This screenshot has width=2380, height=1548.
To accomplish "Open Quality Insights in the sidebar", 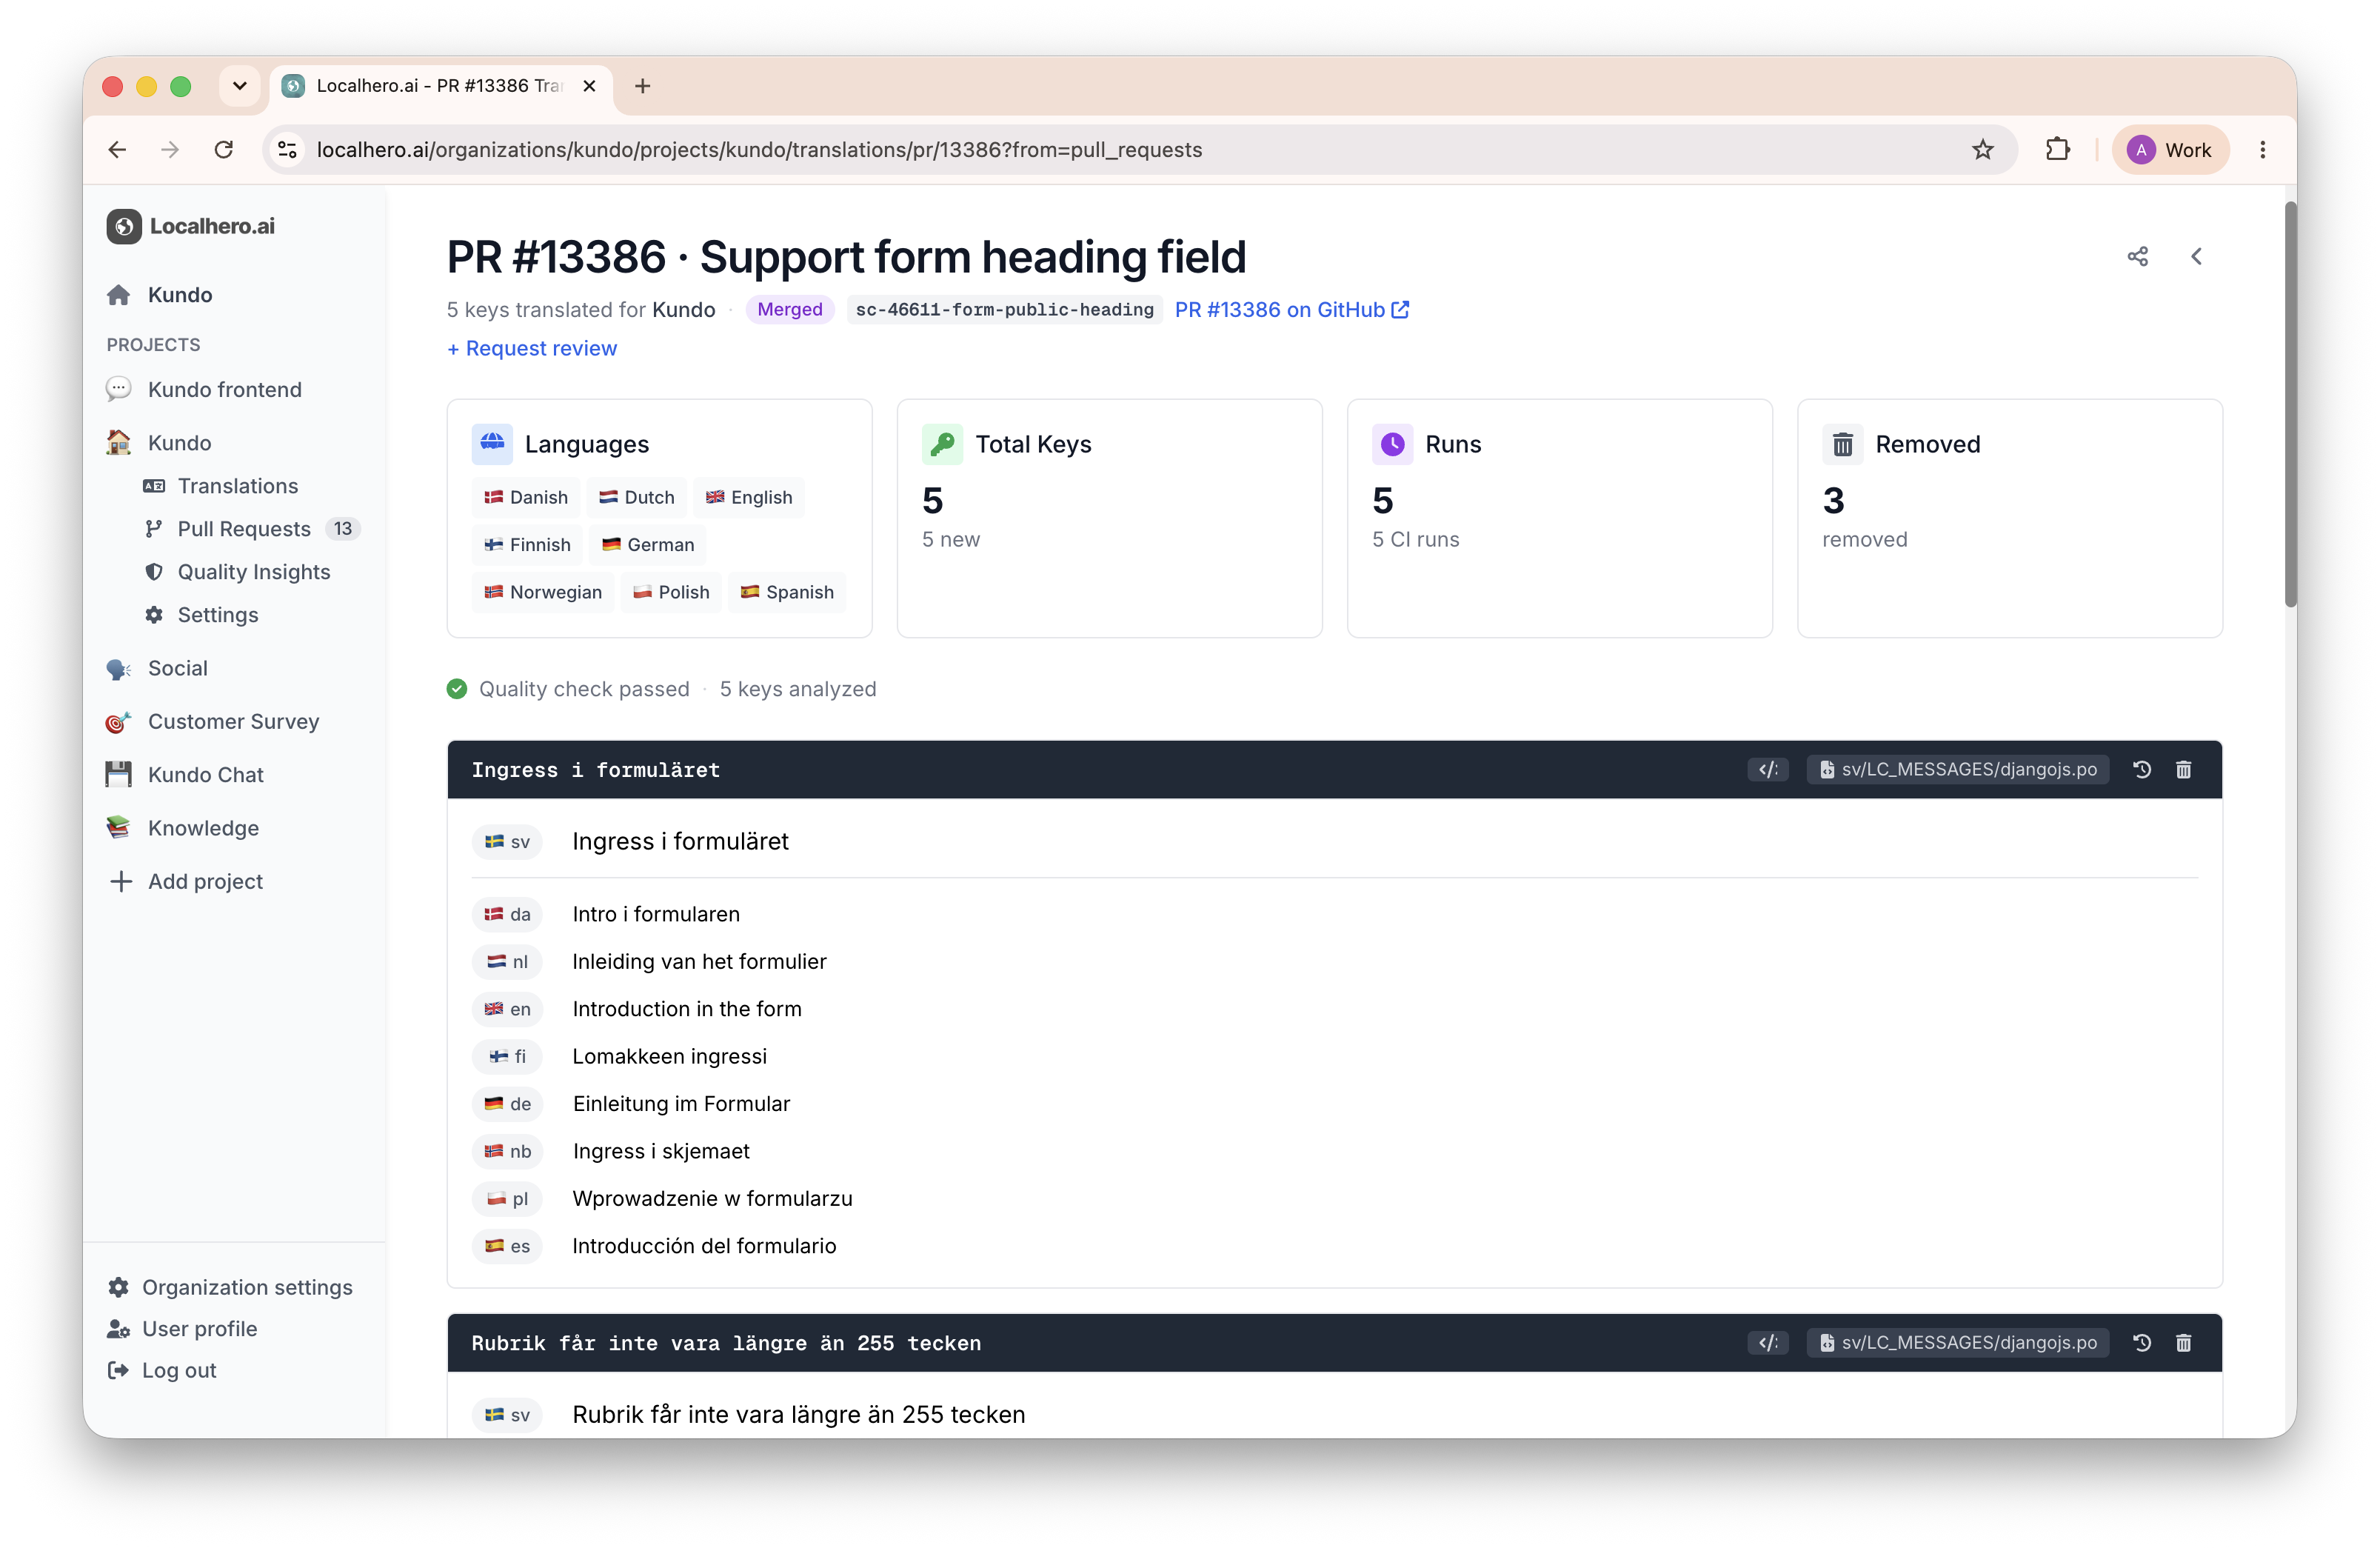I will pos(238,572).
